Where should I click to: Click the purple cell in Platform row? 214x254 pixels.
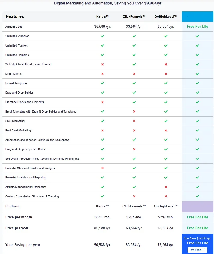click(197, 206)
